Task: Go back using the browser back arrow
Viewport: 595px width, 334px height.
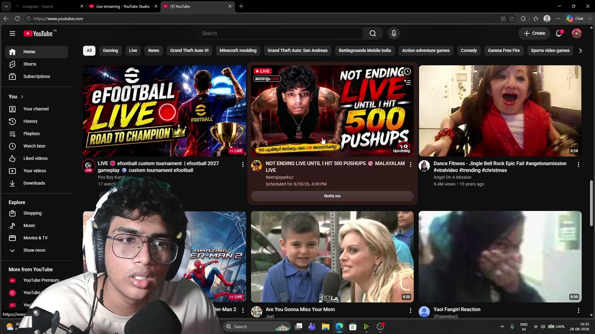Action: tap(6, 19)
